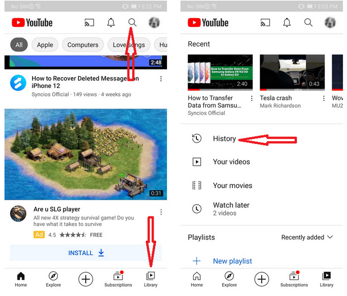This screenshot has height=296, width=347.
Task: Open How to Recover Deleted Messages video title
Action: point(85,82)
